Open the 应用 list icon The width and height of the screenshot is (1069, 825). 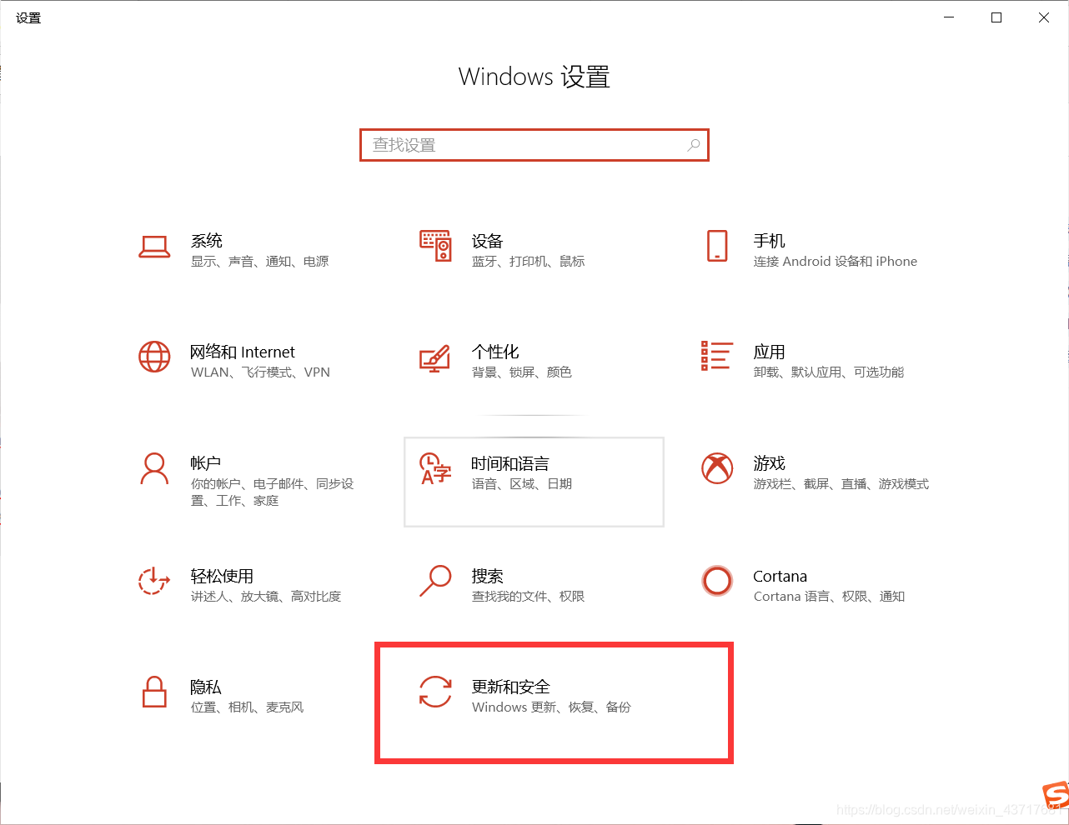point(717,356)
